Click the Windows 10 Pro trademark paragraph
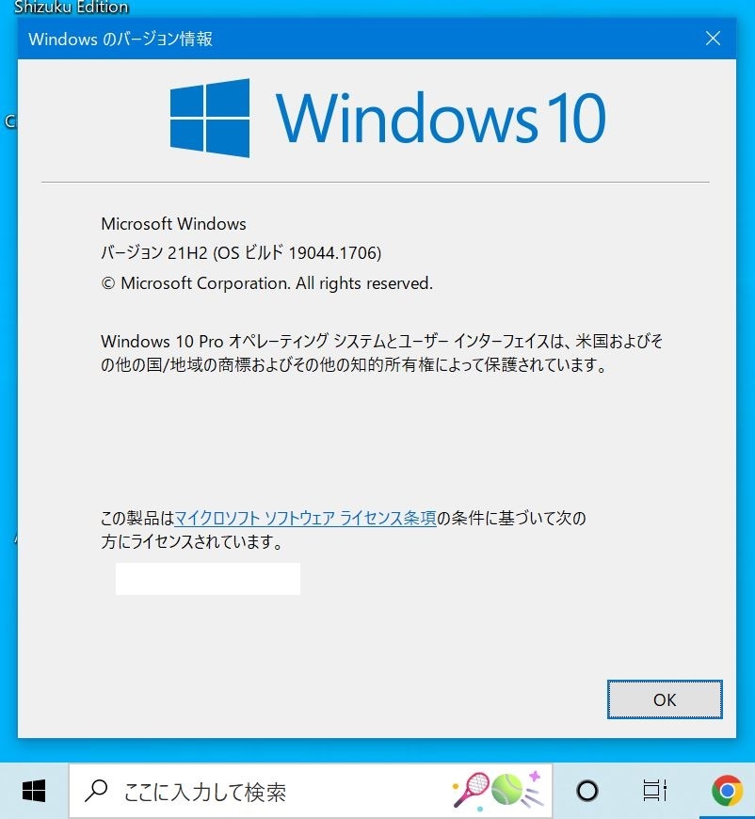 point(381,353)
